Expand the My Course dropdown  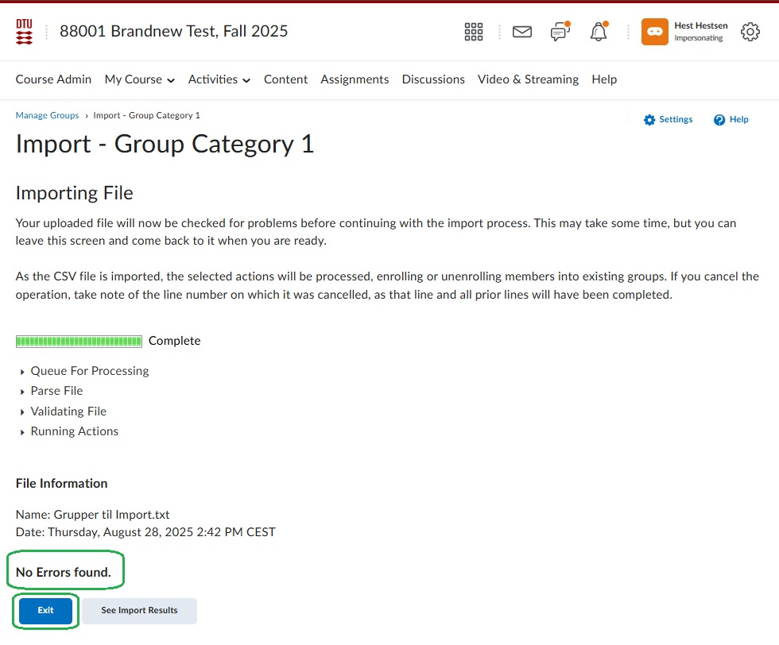click(140, 79)
